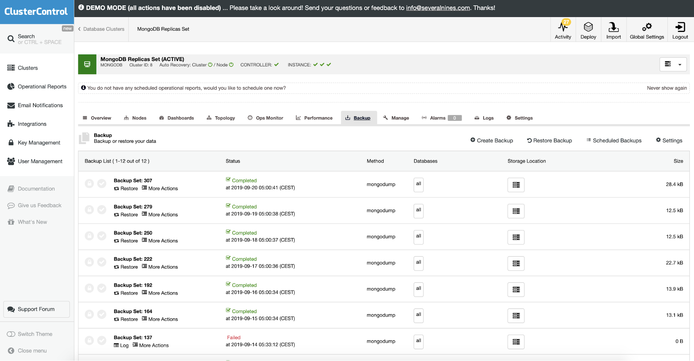Open storage location for Backup Set 164
The height and width of the screenshot is (361, 694).
(x=516, y=316)
